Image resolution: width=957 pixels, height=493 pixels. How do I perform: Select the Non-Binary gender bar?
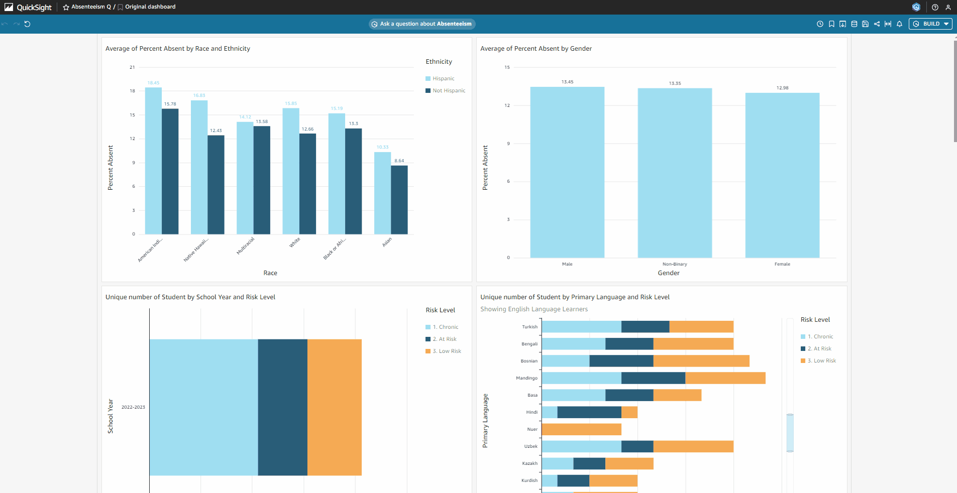point(675,173)
